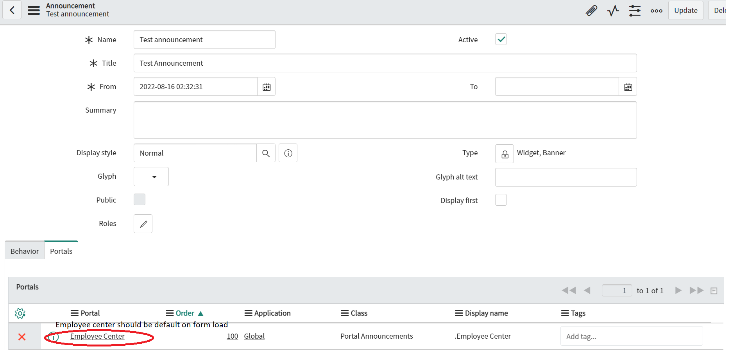This screenshot has height=350, width=748.
Task: Go to next page of Portals list
Action: tap(678, 291)
